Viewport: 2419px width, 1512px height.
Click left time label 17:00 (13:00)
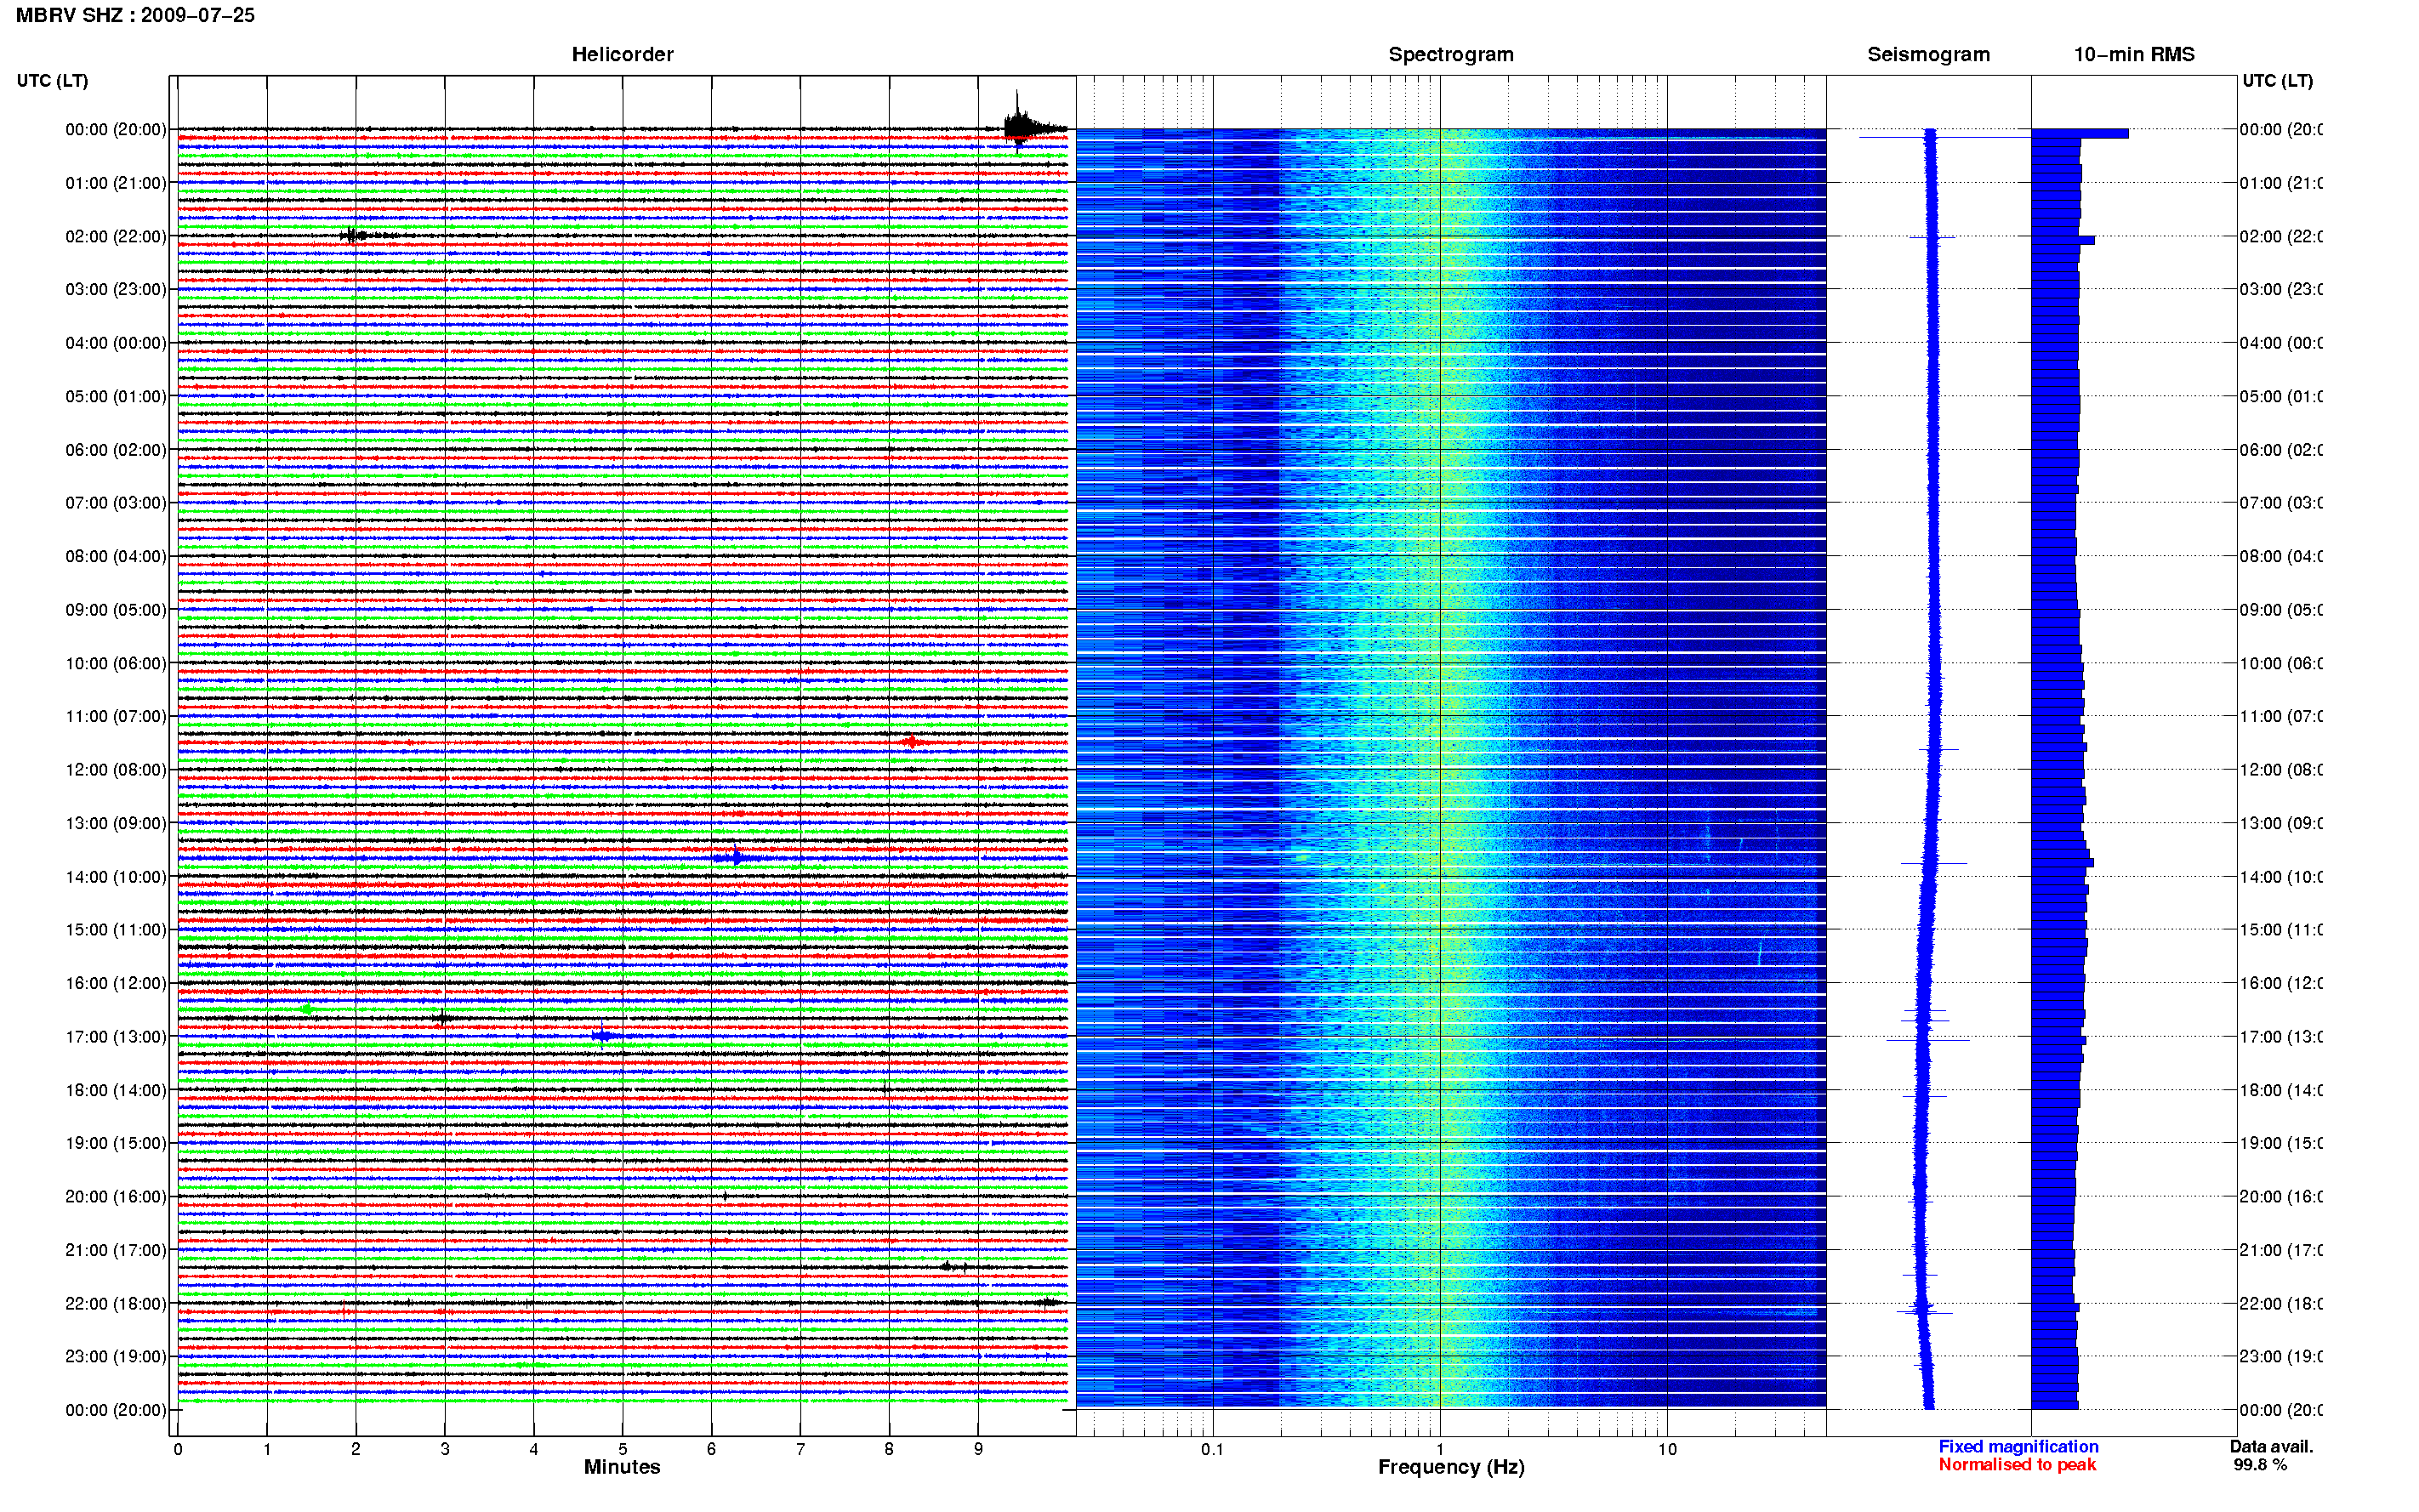(x=116, y=1037)
